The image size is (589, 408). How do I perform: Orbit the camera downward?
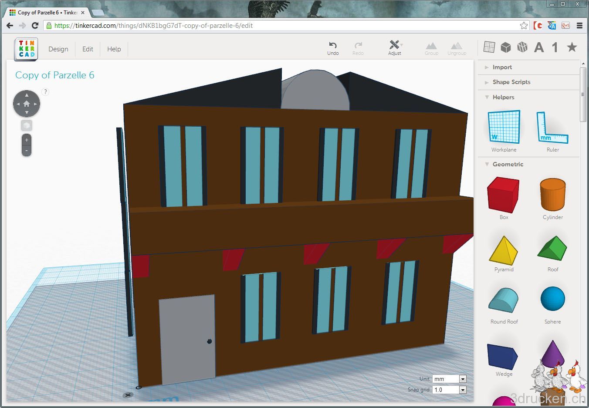(27, 113)
